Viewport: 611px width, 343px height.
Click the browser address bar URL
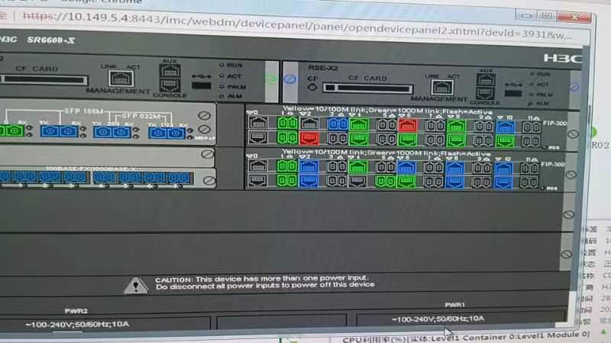click(x=296, y=25)
